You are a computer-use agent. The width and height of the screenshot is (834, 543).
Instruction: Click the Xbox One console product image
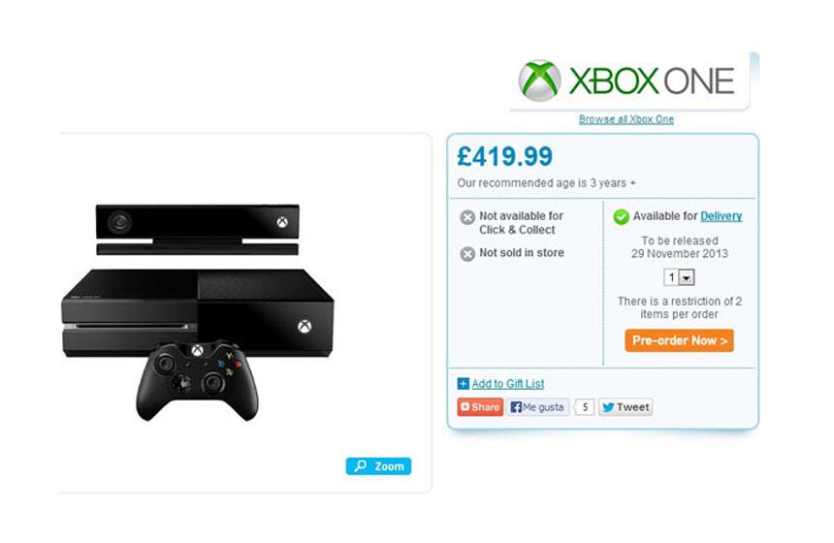(x=198, y=312)
